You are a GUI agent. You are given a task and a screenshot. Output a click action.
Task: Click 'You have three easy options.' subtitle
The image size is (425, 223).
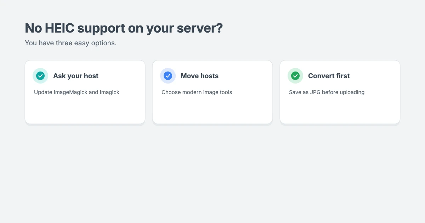[70, 43]
